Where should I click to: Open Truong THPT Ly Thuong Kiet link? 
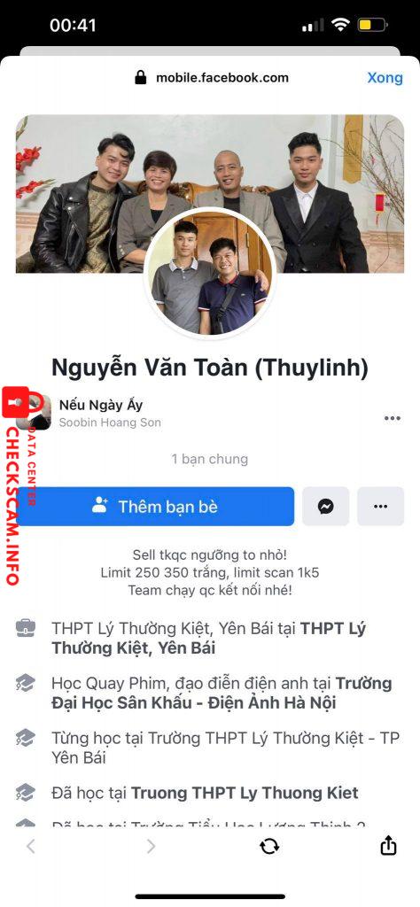point(245,793)
